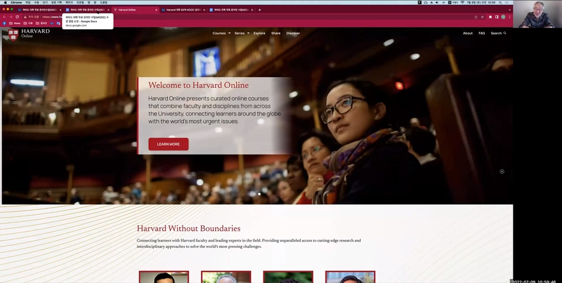
Task: Open the Apple menu icon
Action: 5,2
